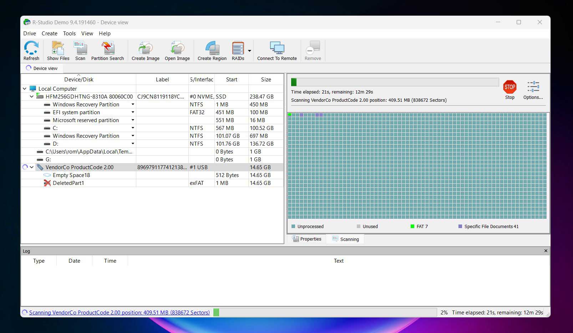Image resolution: width=573 pixels, height=333 pixels.
Task: Click the Type log column header
Action: pyautogui.click(x=39, y=261)
